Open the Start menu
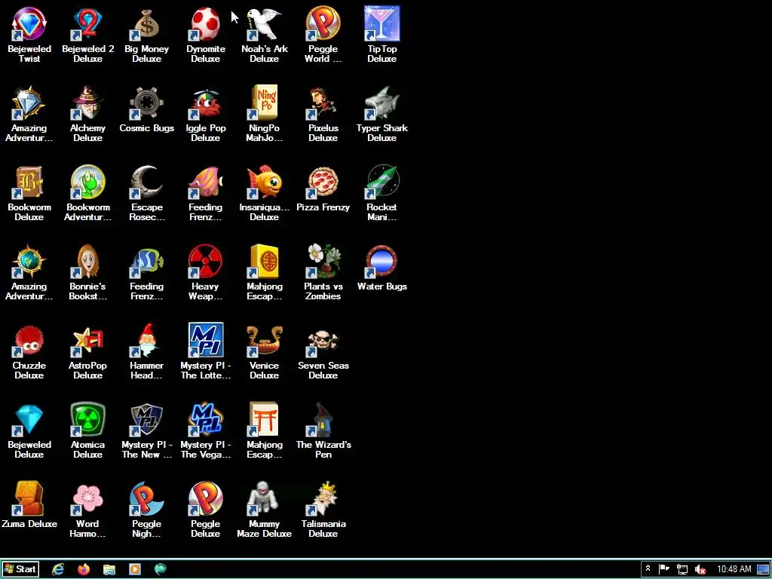 point(20,569)
